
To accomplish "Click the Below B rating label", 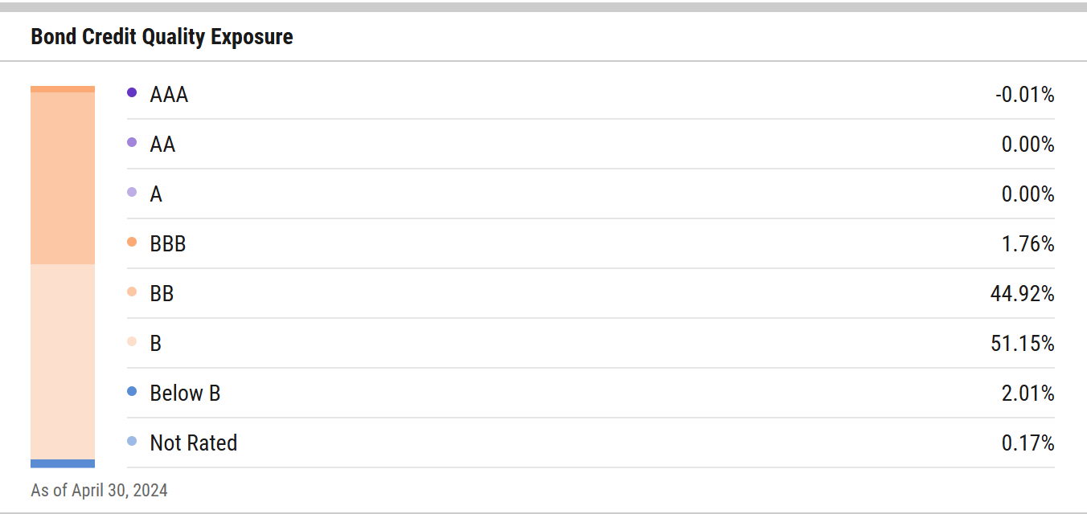I will coord(185,394).
